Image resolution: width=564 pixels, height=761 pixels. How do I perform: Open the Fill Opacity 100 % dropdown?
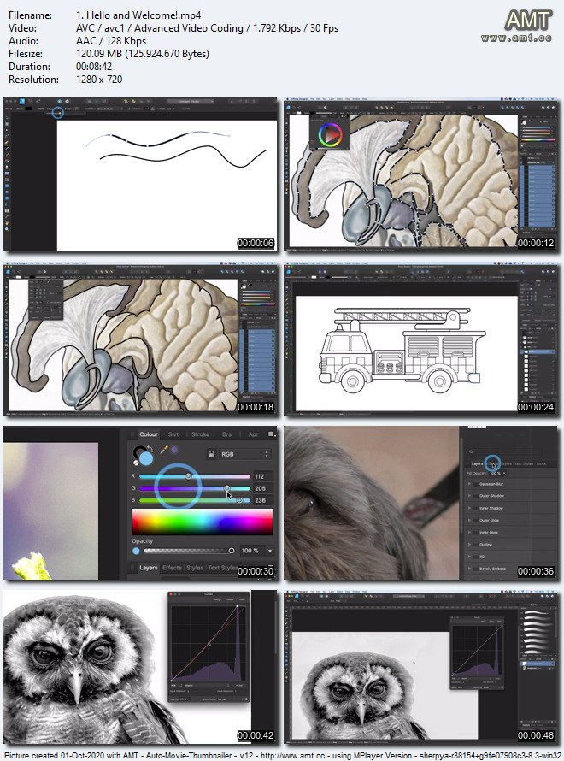505,473
